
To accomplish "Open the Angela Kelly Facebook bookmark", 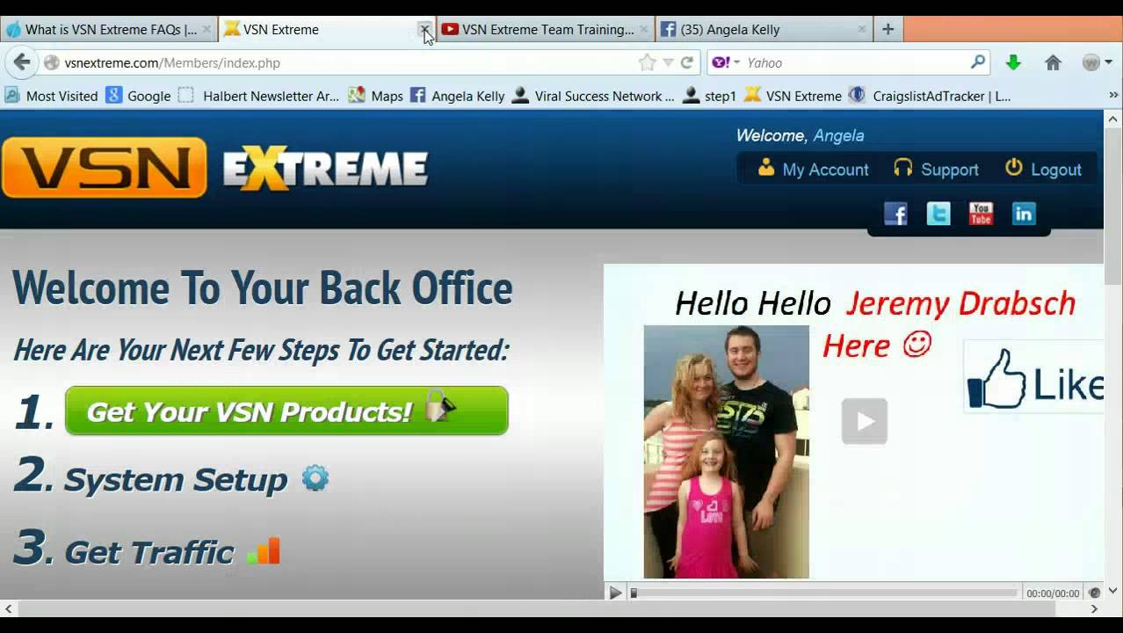I will [x=458, y=96].
